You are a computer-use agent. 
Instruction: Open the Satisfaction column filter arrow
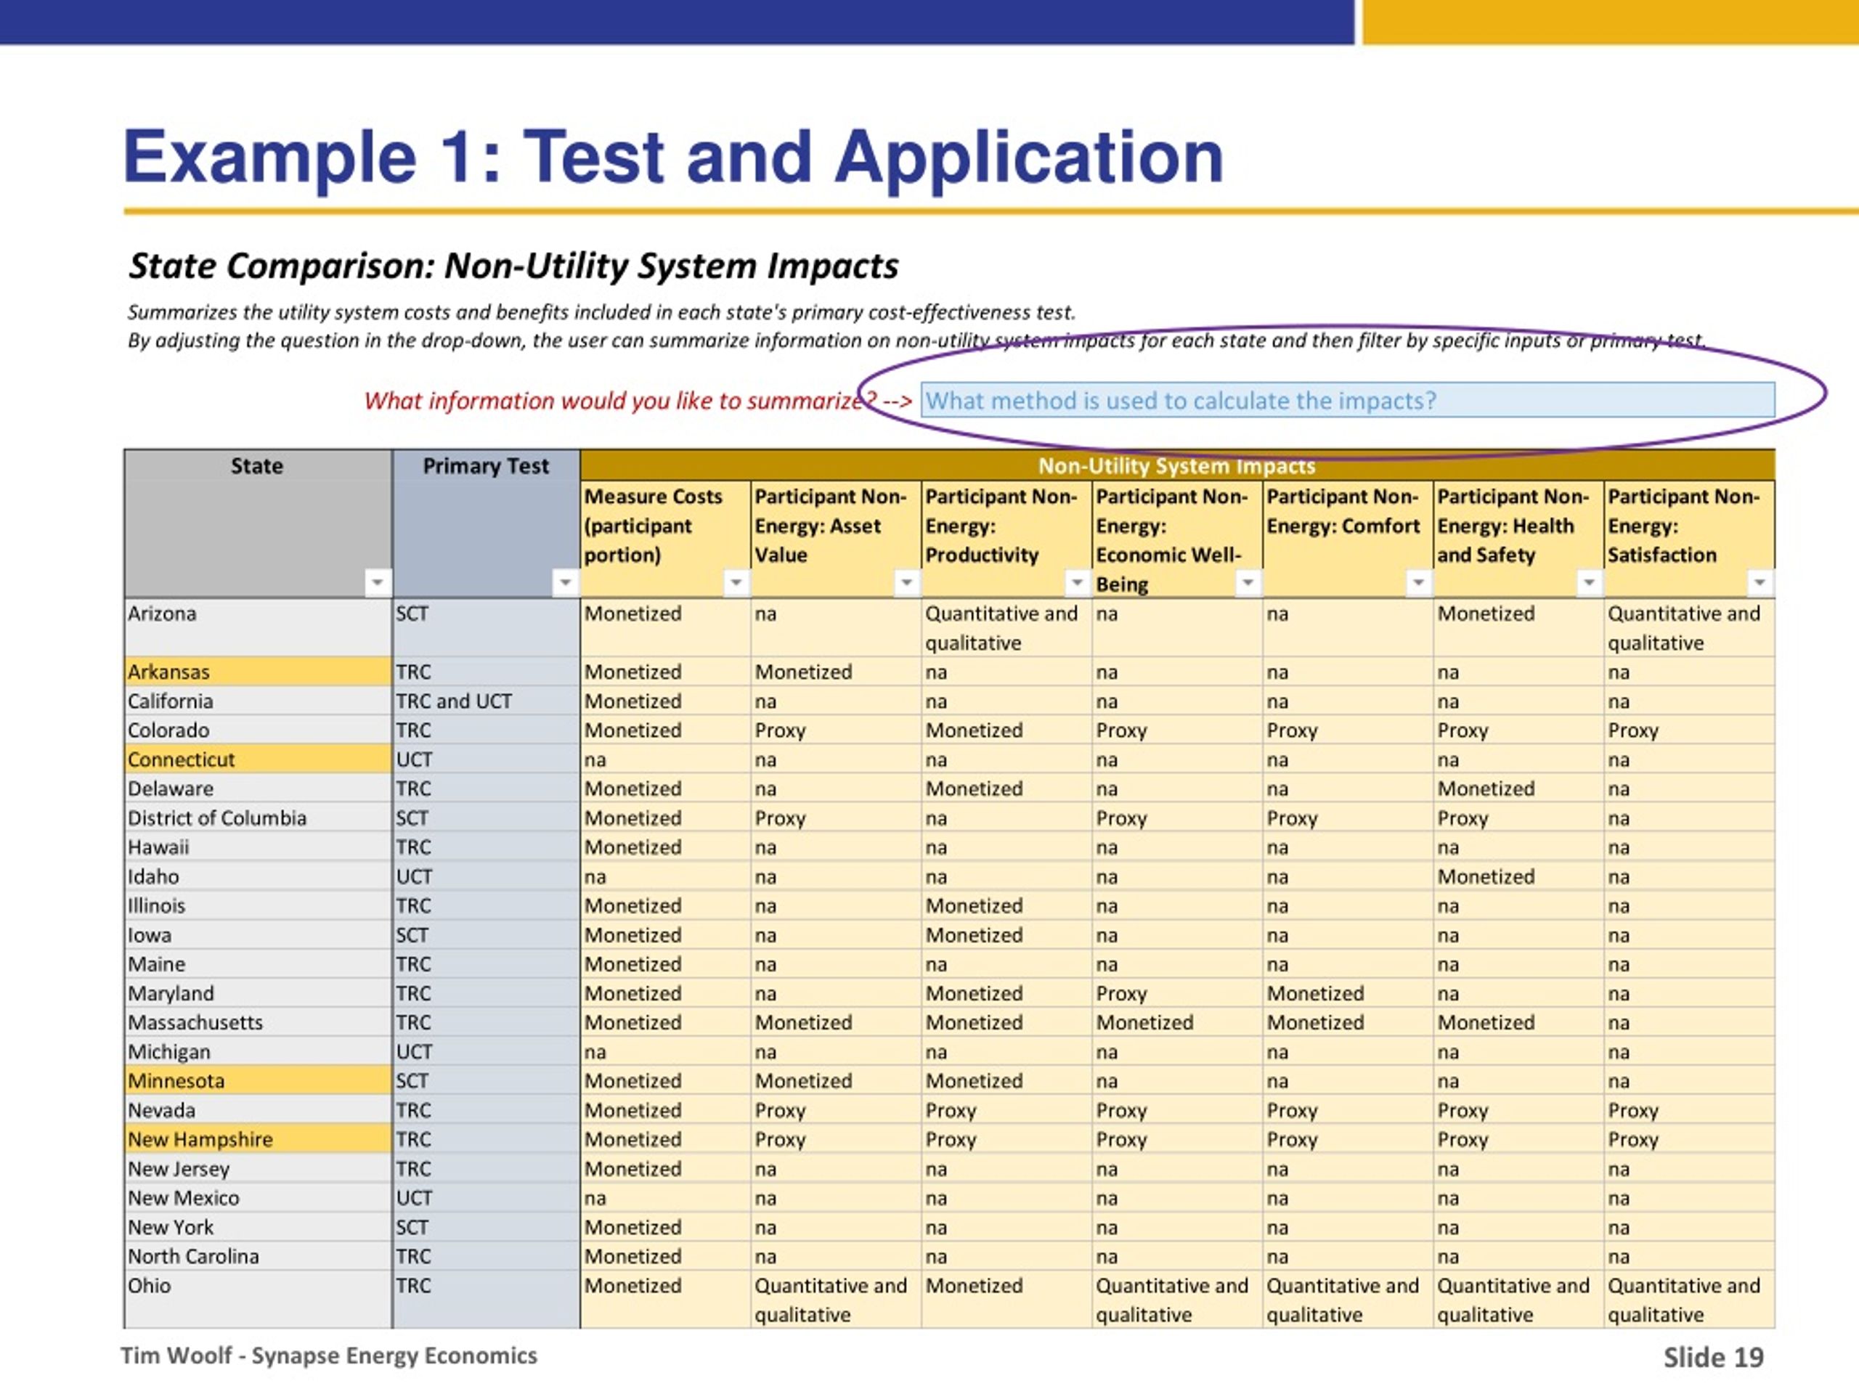(x=1760, y=582)
